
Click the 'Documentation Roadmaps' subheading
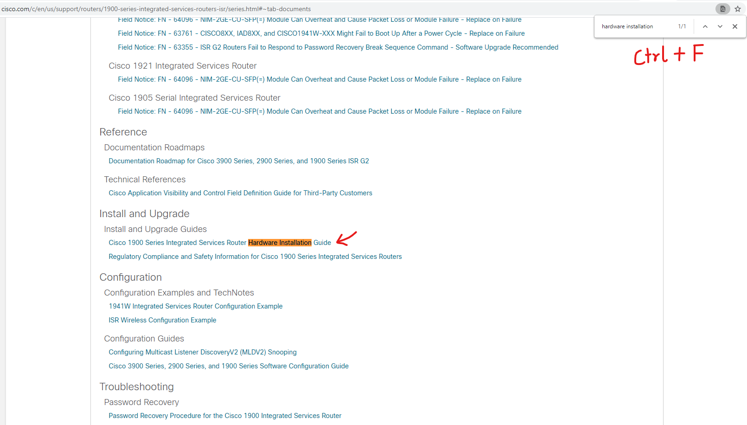click(x=154, y=148)
